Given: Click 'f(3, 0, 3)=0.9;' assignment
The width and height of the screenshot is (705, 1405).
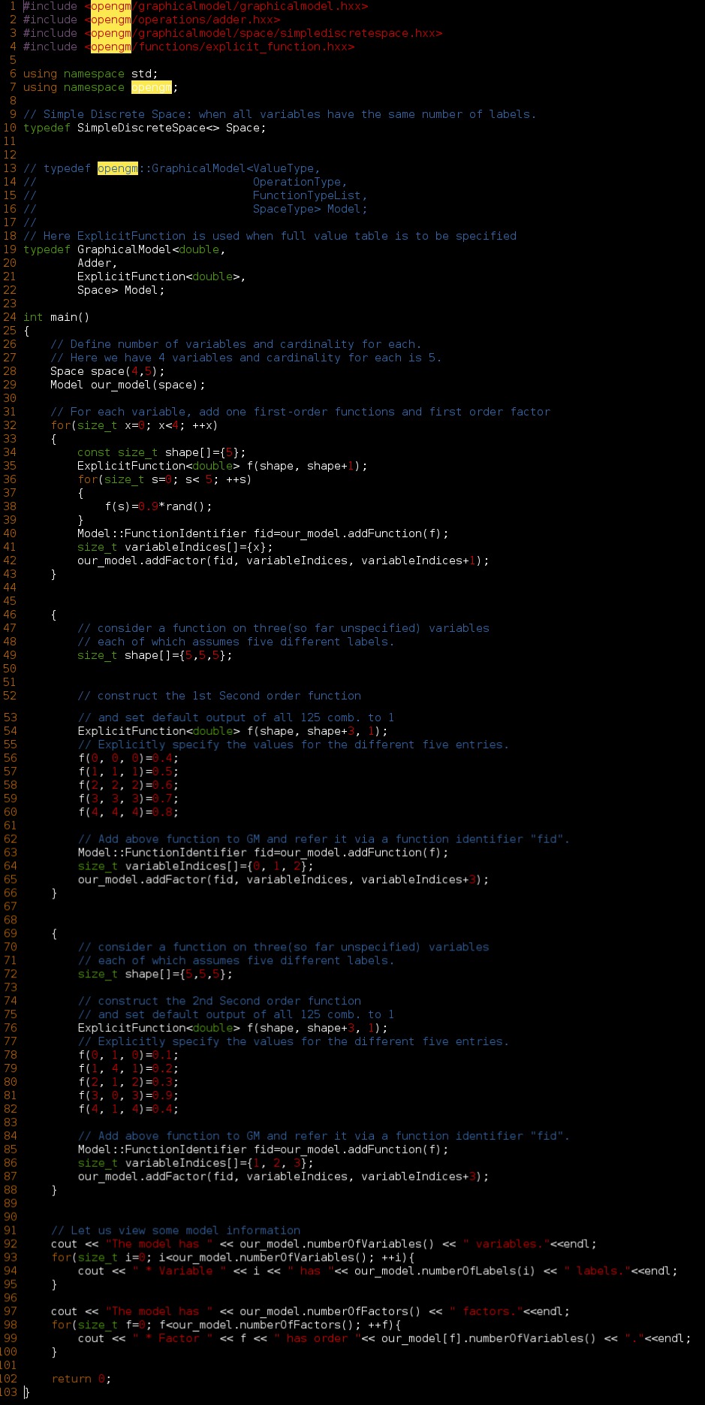Looking at the screenshot, I should pyautogui.click(x=128, y=1095).
